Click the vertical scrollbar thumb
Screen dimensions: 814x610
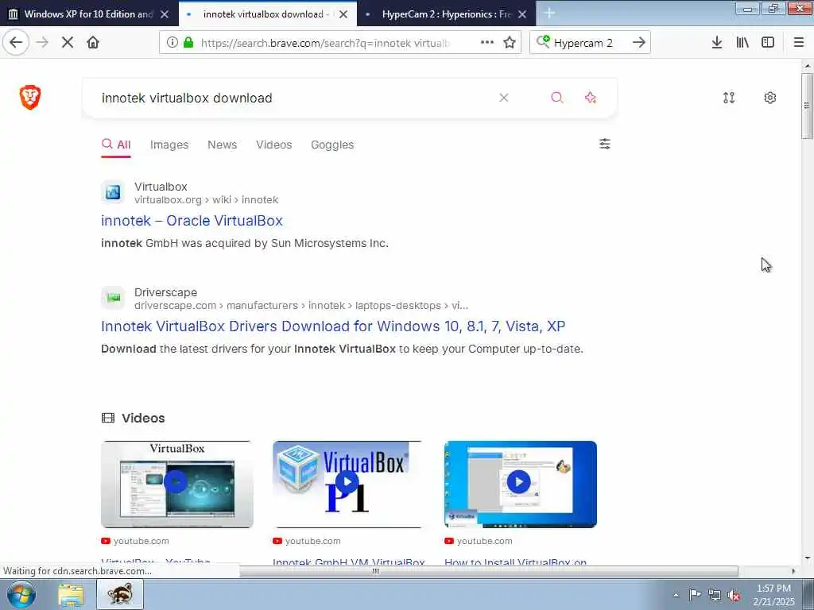[x=807, y=106]
